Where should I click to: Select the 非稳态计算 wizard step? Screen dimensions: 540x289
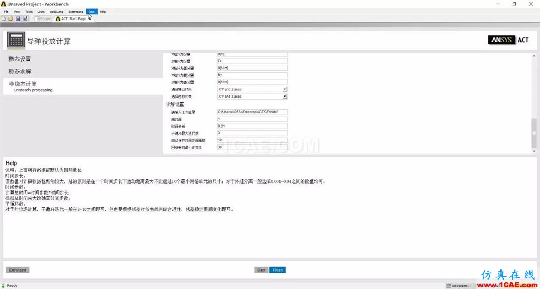pyautogui.click(x=83, y=86)
